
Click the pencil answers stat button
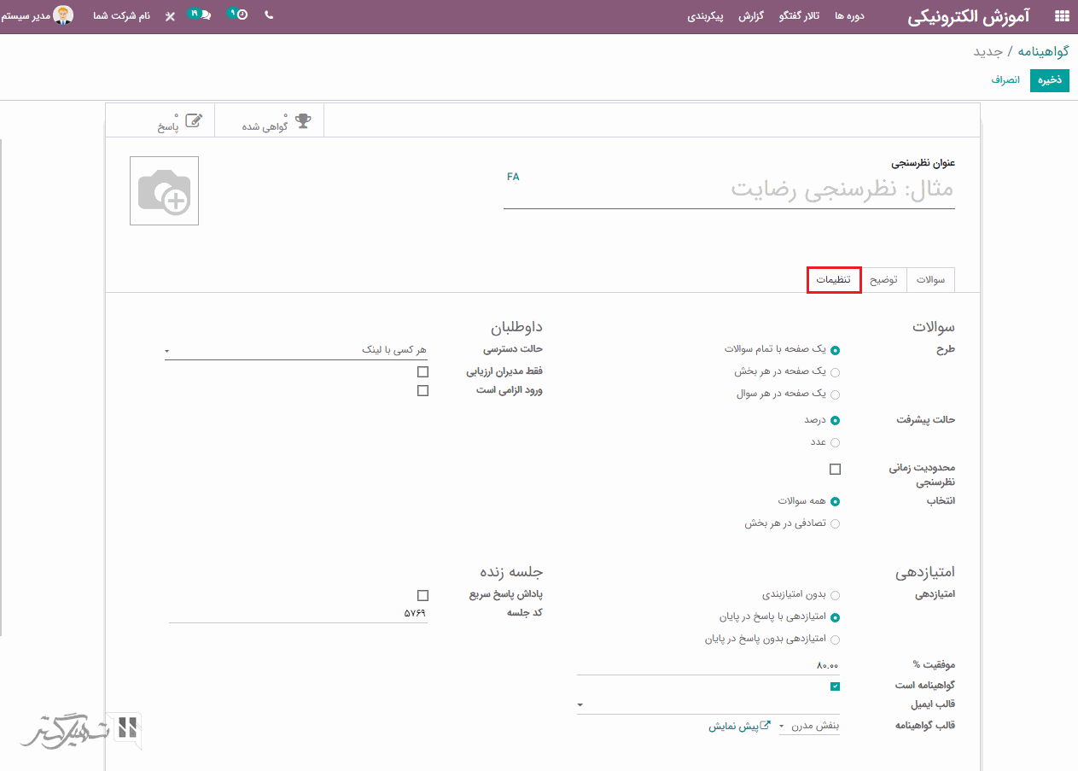tap(180, 120)
